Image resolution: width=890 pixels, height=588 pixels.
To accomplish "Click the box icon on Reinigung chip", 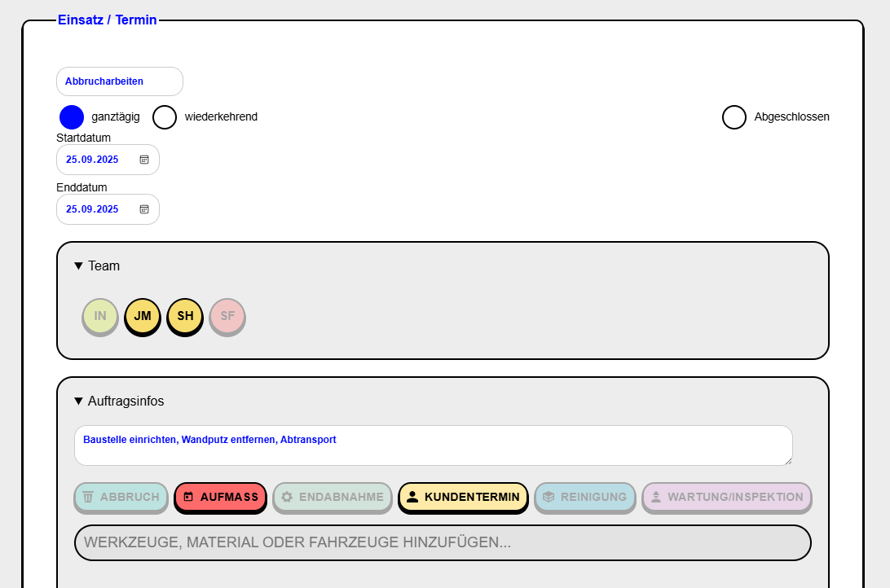I will tap(549, 497).
